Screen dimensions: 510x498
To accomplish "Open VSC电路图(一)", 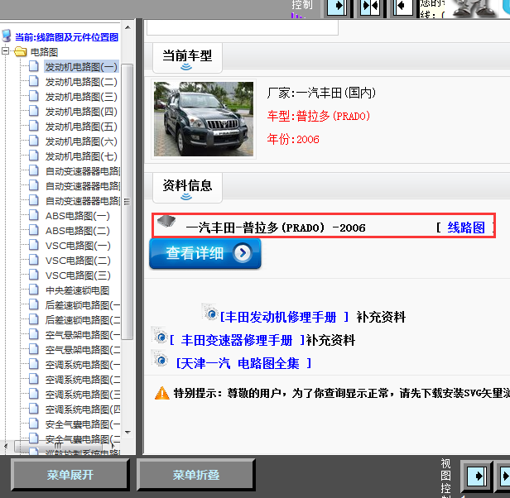I will [x=78, y=246].
